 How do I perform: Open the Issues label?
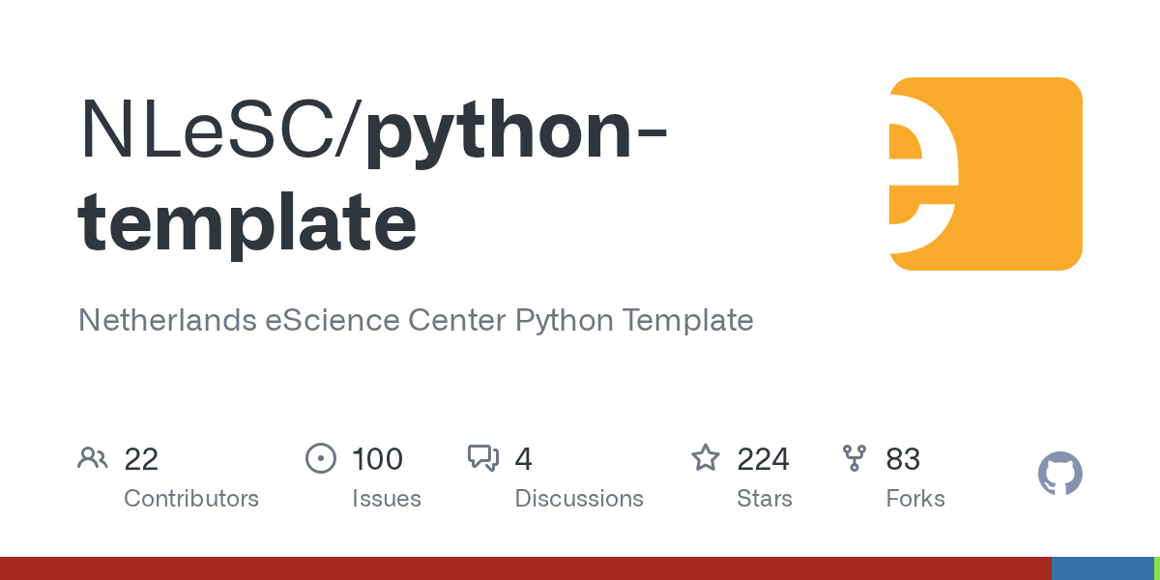click(387, 499)
